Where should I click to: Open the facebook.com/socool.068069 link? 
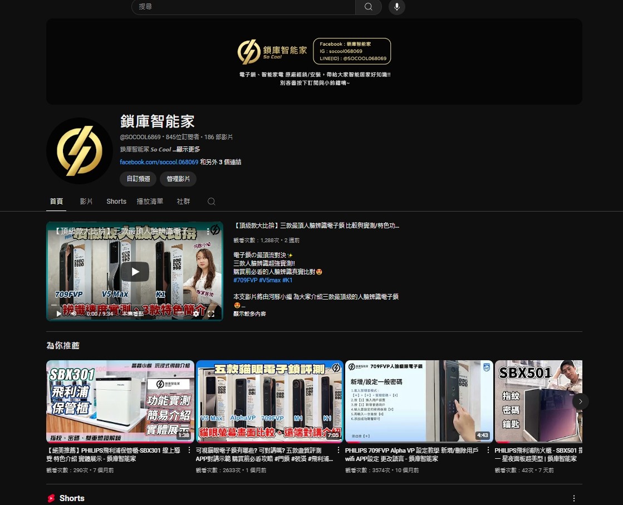159,162
